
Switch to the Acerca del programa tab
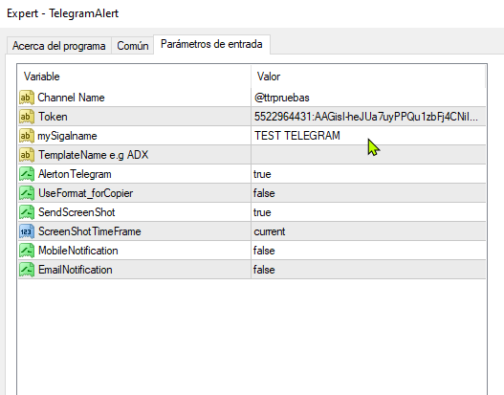click(x=59, y=46)
